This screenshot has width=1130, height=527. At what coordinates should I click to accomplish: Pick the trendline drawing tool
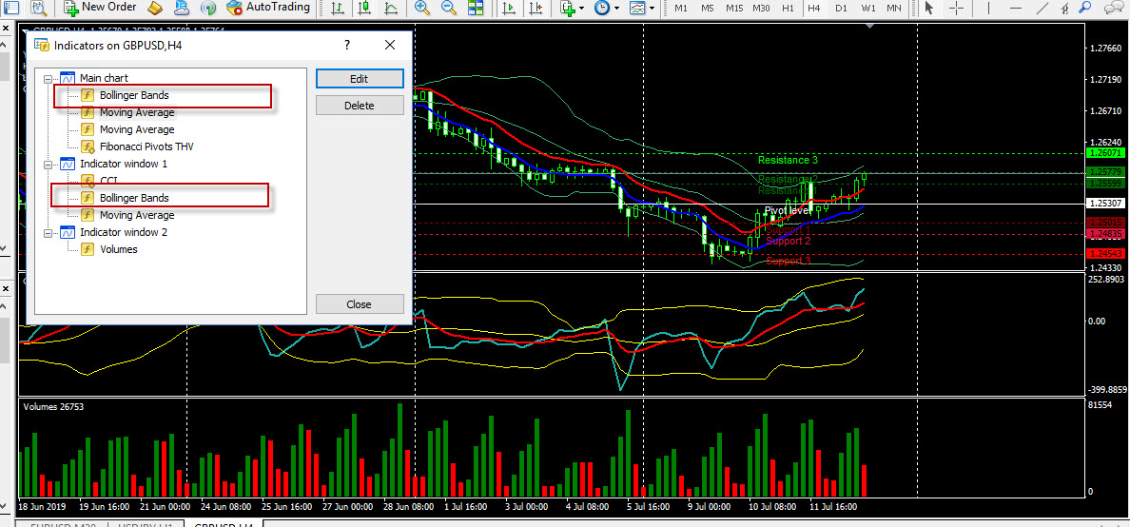pyautogui.click(x=1042, y=8)
